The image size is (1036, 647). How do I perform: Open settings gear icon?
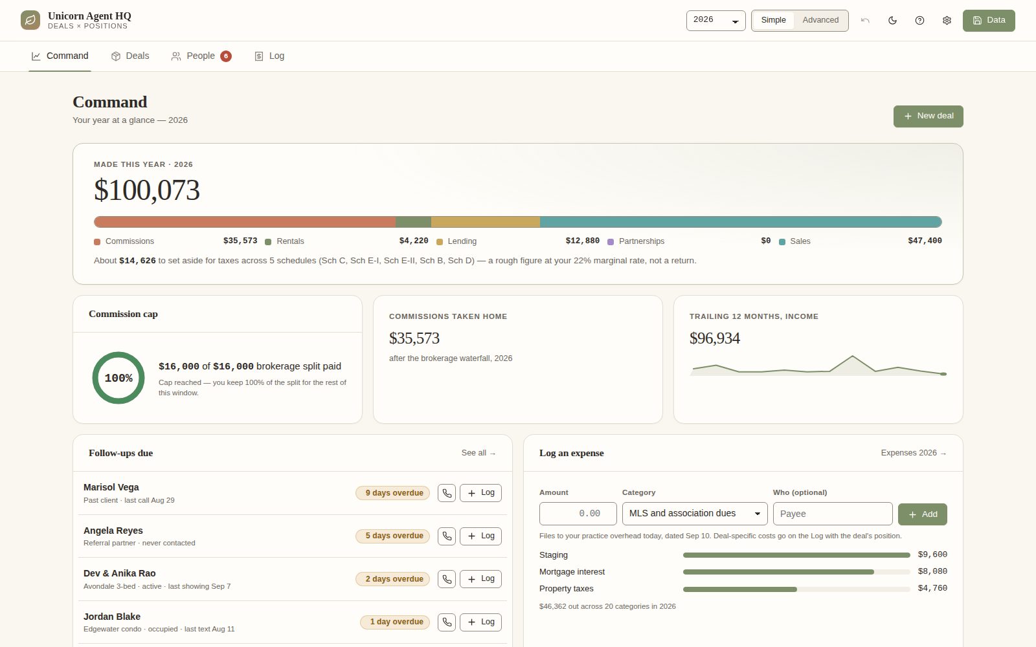[x=947, y=20]
